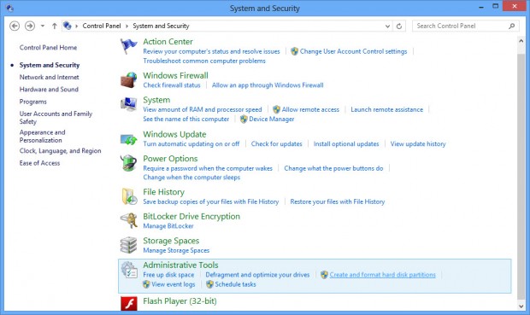
Task: Click the Administrative Tools gear icon
Action: [x=129, y=270]
